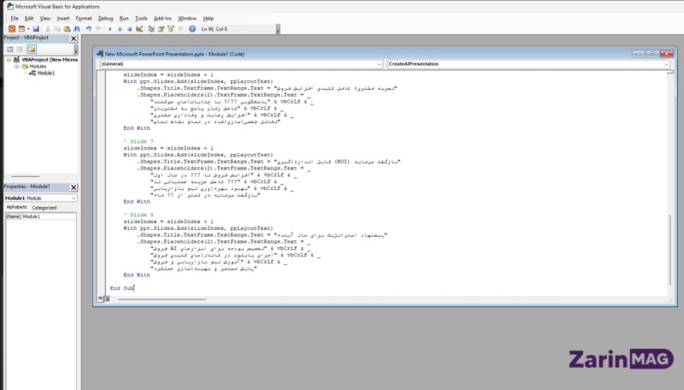Viewport: 684px width, 390px height.
Task: Click View Object icon in Project panel
Action: click(20, 50)
